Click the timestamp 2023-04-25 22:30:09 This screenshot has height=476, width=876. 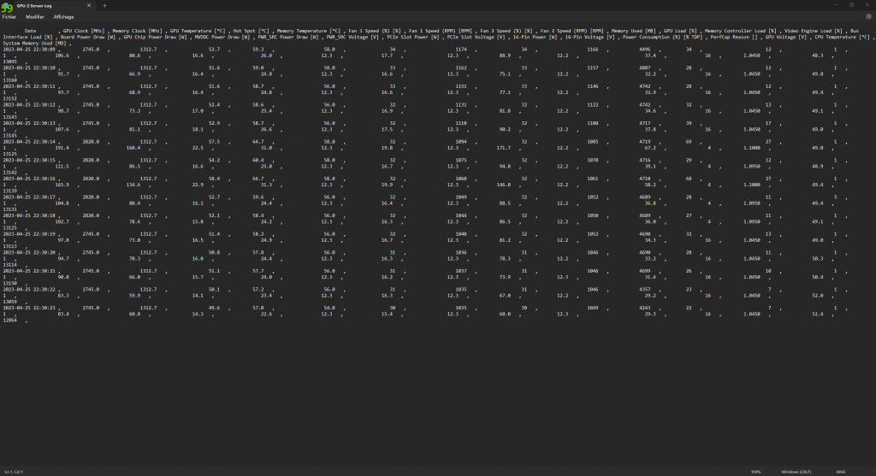pos(29,50)
